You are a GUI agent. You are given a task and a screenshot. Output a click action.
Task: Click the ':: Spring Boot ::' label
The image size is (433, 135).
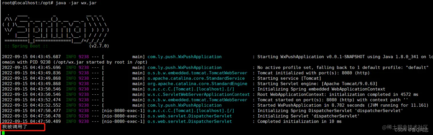[x=26, y=46]
